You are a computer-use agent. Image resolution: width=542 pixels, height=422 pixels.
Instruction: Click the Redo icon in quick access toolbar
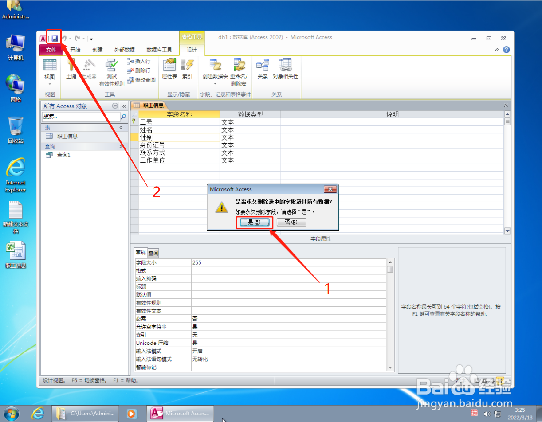[x=77, y=38]
